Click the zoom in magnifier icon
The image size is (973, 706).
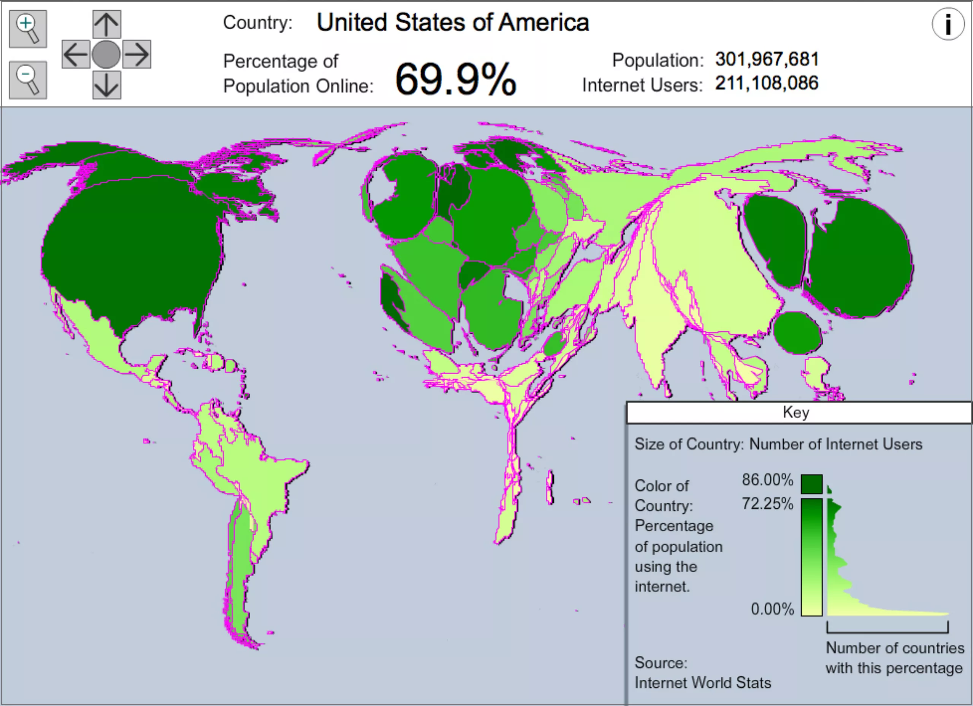(x=28, y=29)
